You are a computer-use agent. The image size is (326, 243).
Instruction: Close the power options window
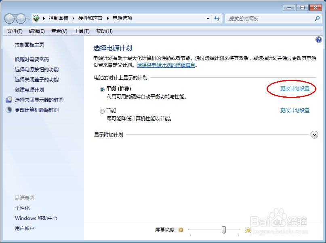coord(315,8)
